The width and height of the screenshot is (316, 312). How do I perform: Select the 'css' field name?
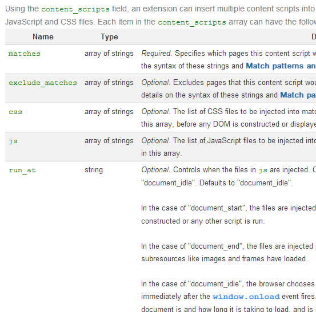[15, 112]
